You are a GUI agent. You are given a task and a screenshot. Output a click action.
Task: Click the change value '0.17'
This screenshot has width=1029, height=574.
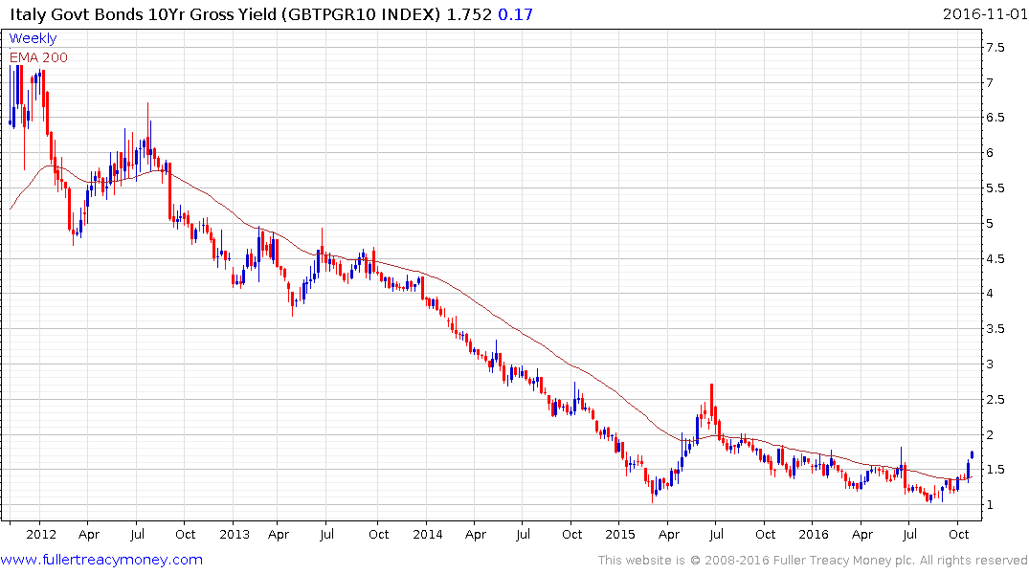[515, 13]
